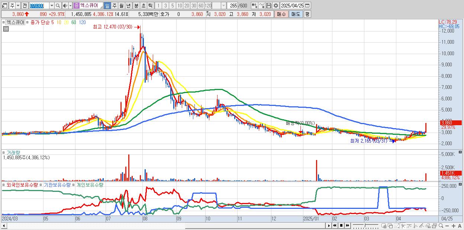The height and width of the screenshot is (230, 464).
Task: Click the red 5 moving average swatch
Action: tap(52, 22)
